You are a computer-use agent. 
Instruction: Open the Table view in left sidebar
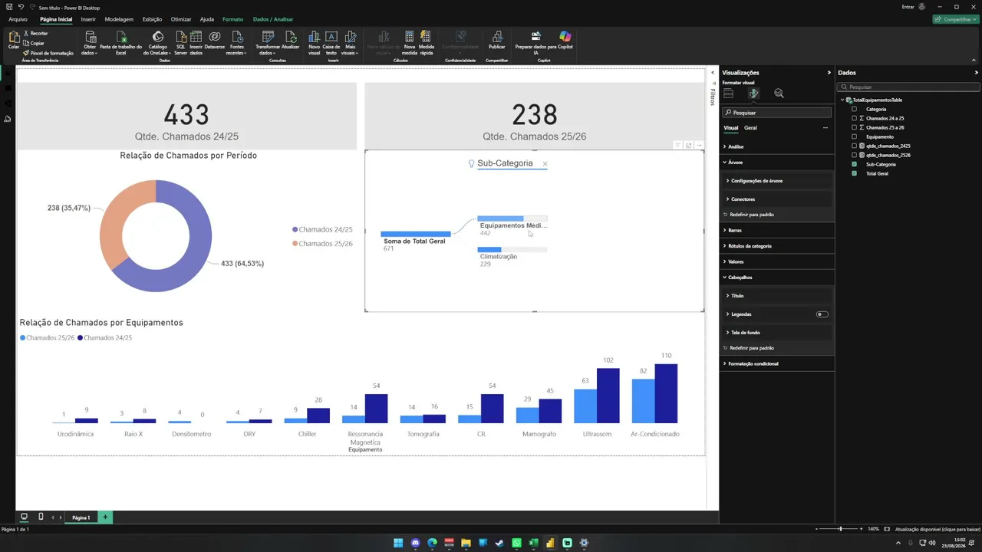click(x=8, y=88)
